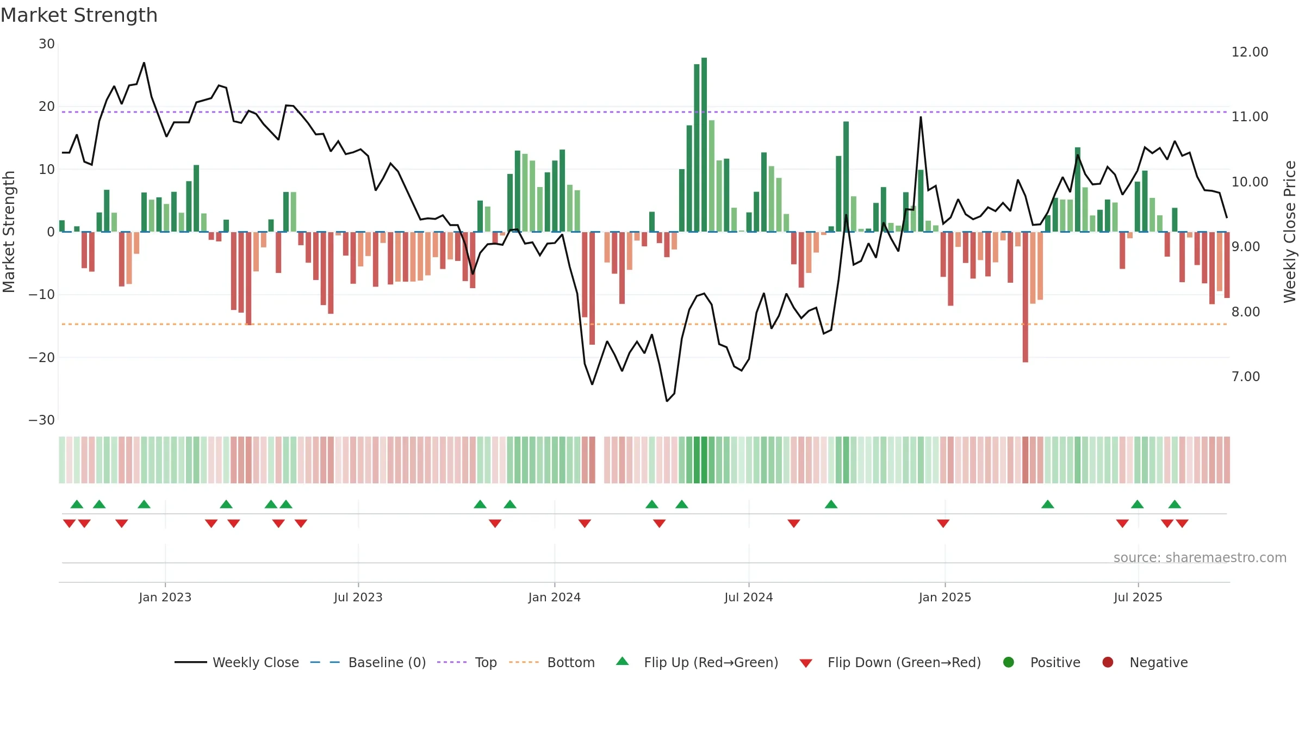1305x734 pixels.
Task: Click the green Positive legend circle
Action: (x=1009, y=662)
